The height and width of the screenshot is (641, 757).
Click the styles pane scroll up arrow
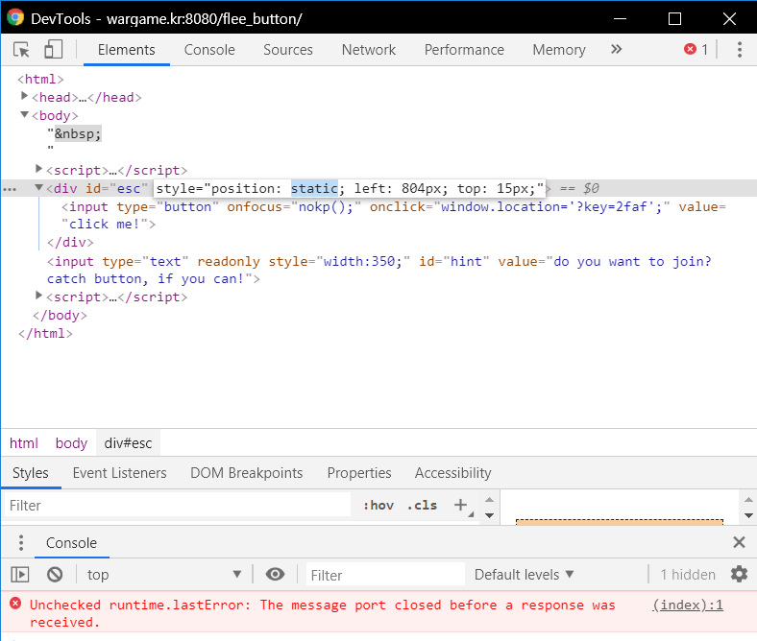coord(489,499)
